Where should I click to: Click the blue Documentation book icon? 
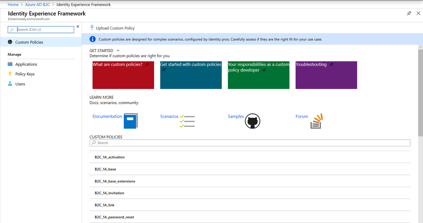point(130,121)
